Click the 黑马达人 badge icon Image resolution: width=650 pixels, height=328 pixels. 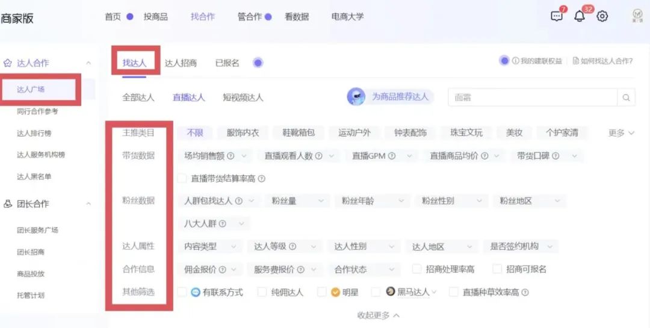click(x=390, y=291)
